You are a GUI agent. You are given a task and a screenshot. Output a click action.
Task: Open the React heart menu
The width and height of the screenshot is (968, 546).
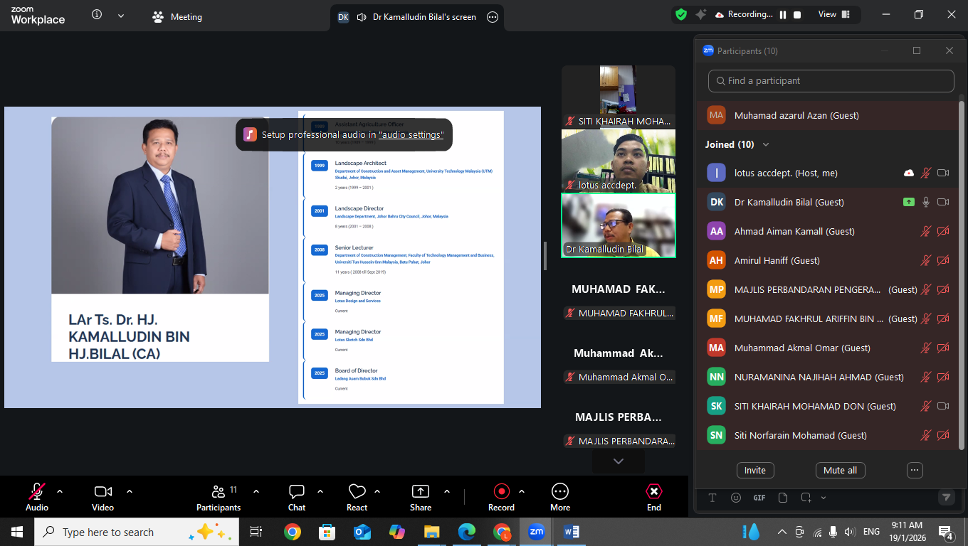(357, 496)
